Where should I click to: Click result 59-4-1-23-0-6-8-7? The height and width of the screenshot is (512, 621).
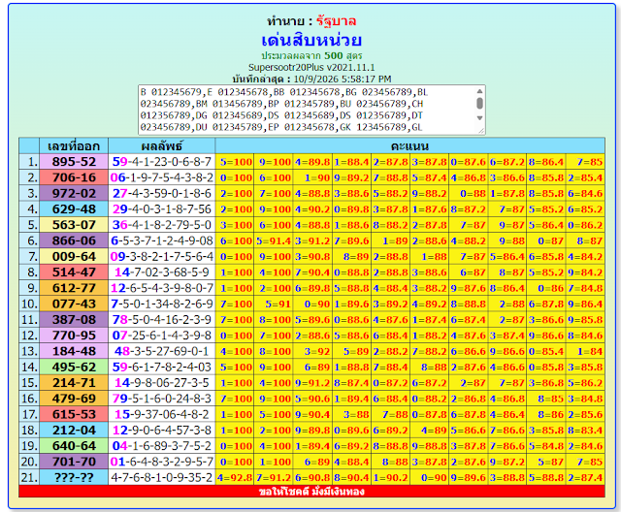click(162, 161)
